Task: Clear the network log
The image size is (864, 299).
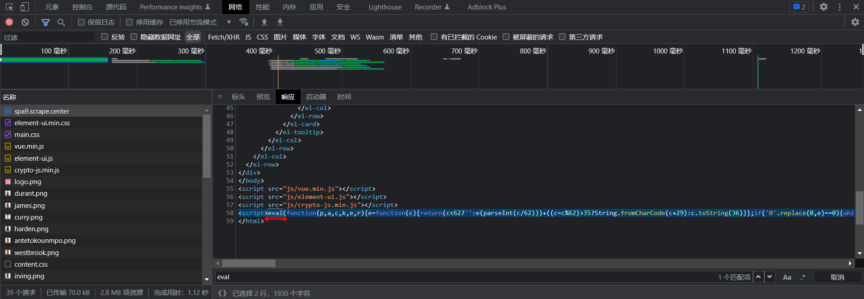Action: pyautogui.click(x=25, y=22)
